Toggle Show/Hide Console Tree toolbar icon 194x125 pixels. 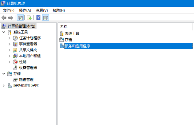[x=20, y=18]
